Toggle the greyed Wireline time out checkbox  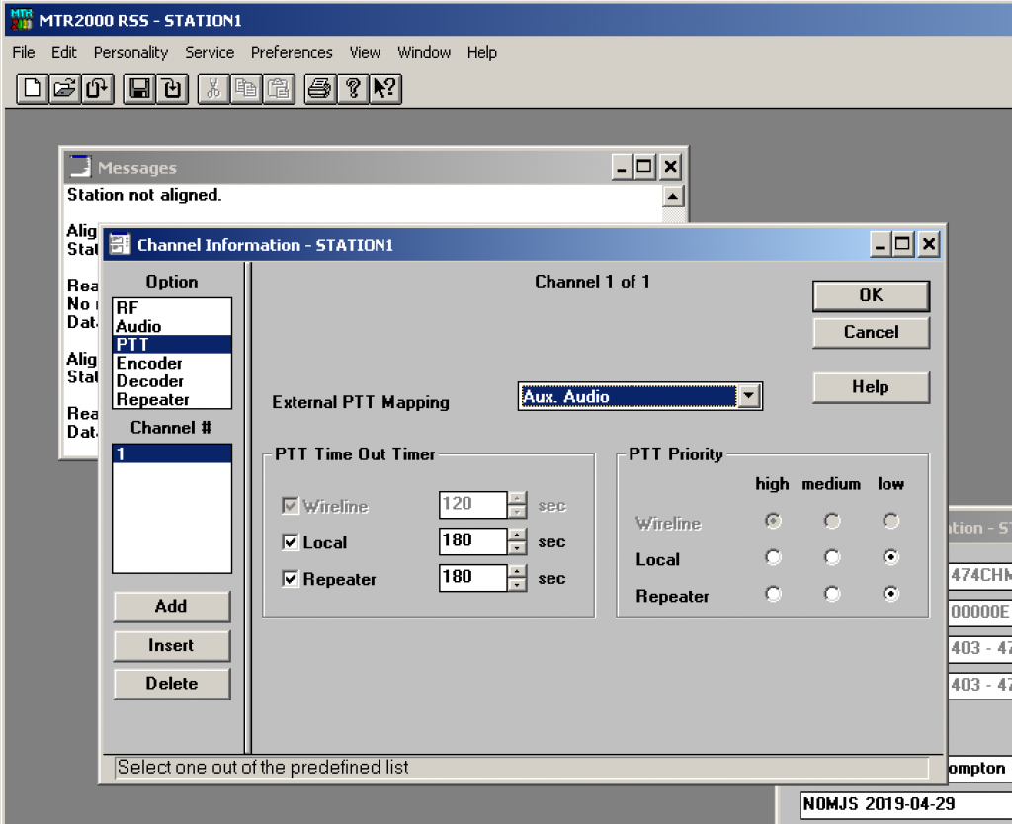point(291,505)
